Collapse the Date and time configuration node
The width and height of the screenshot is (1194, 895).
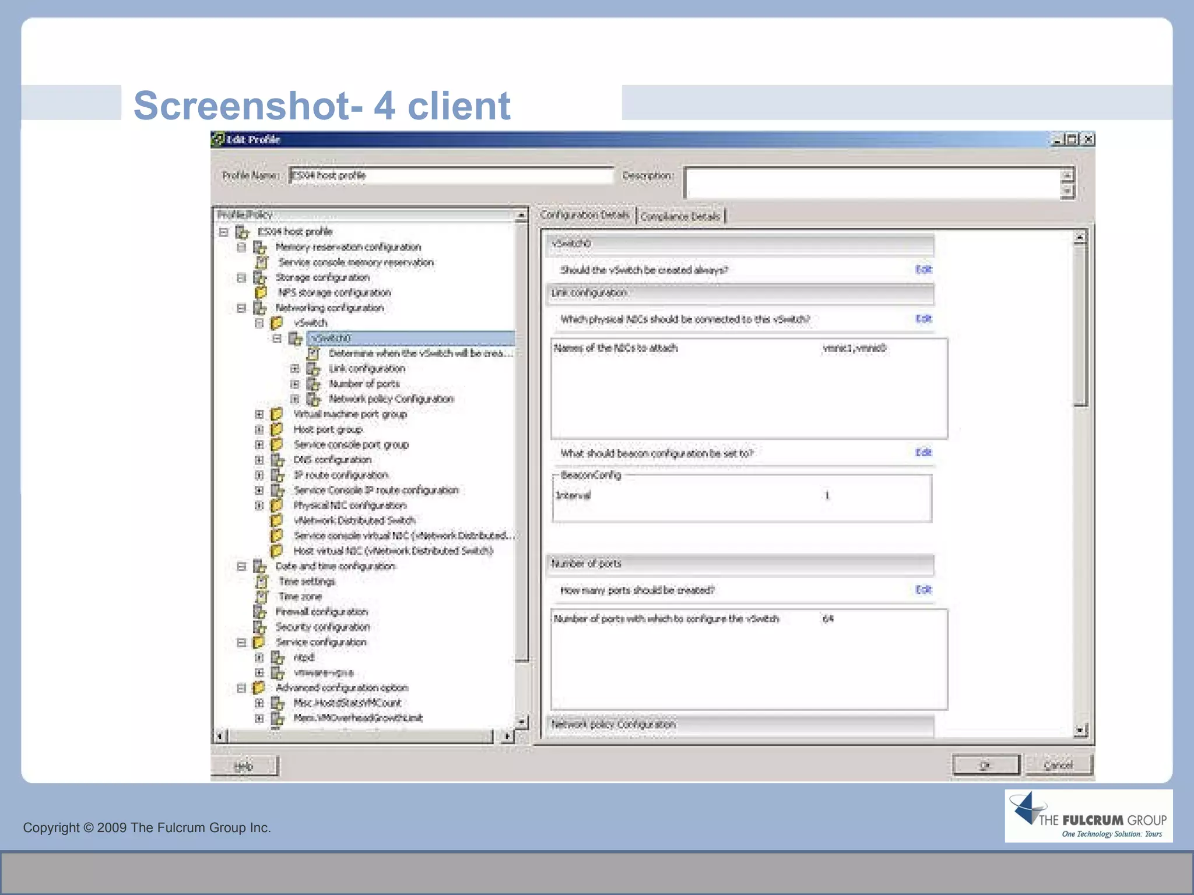[241, 566]
